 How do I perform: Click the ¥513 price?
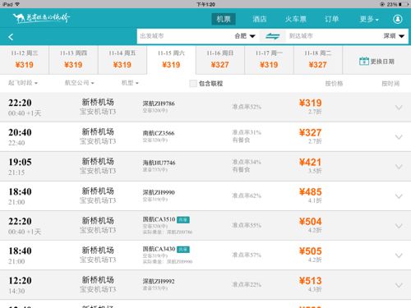[x=310, y=281]
